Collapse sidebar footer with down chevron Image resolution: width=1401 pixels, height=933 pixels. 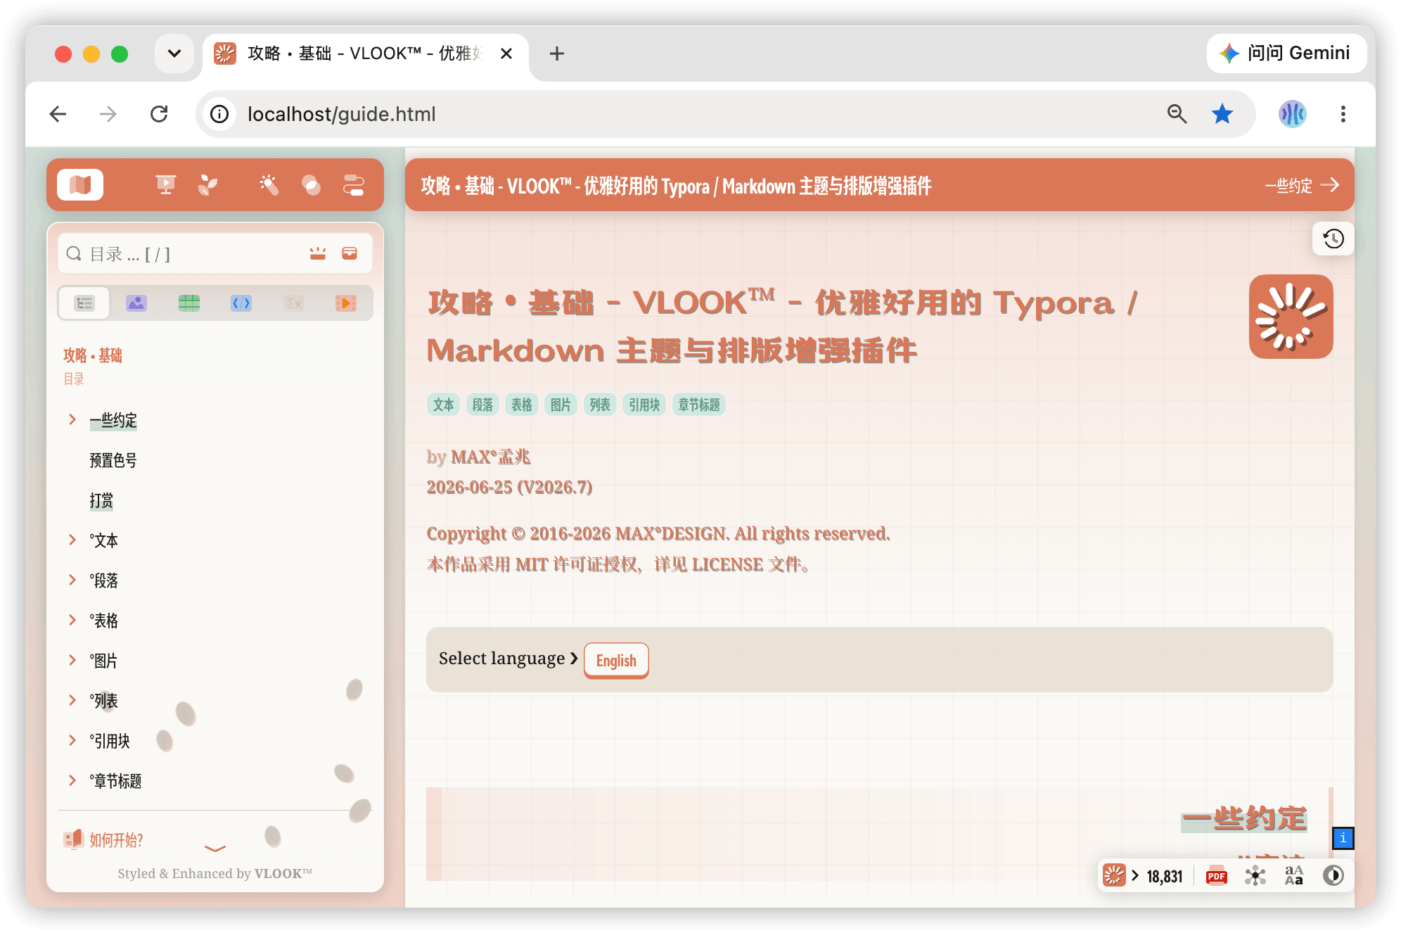point(215,849)
